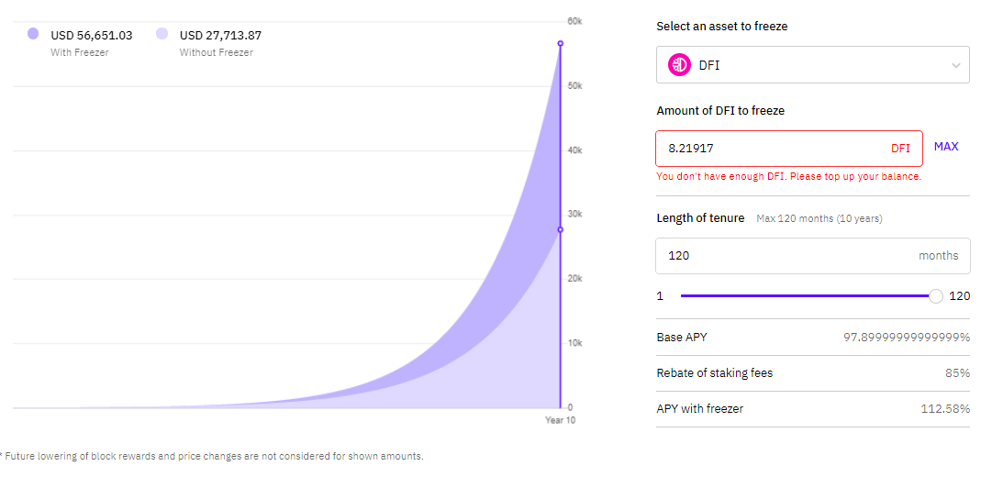Click the Without Freezer chart endpoint marker
This screenshot has width=981, height=477.
click(560, 229)
